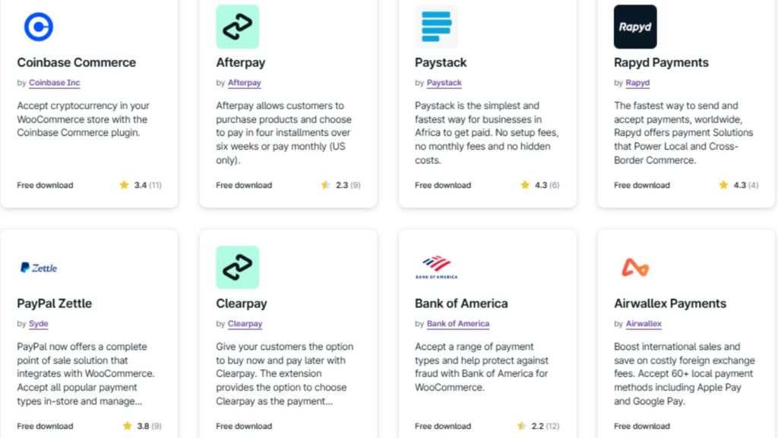Screen dimensions: 778x438
Task: Click the Afterpay logo icon
Action: (x=237, y=27)
